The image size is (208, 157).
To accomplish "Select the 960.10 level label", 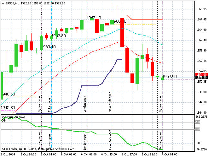I will (49, 47).
